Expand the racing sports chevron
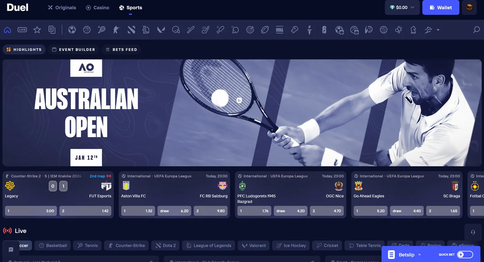Image resolution: width=484 pixels, height=262 pixels. pos(437,30)
